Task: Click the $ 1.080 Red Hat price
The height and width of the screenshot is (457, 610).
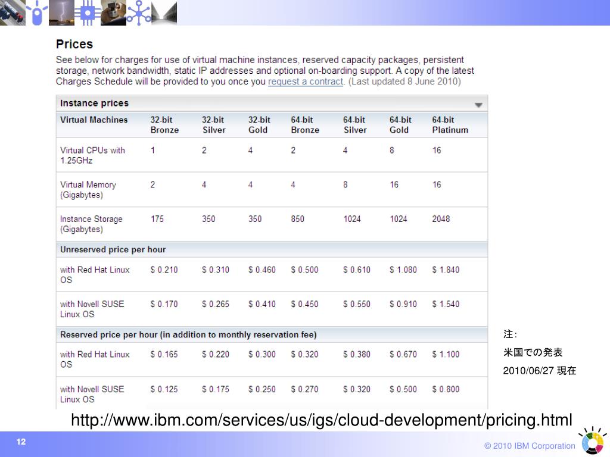Action: tap(403, 270)
